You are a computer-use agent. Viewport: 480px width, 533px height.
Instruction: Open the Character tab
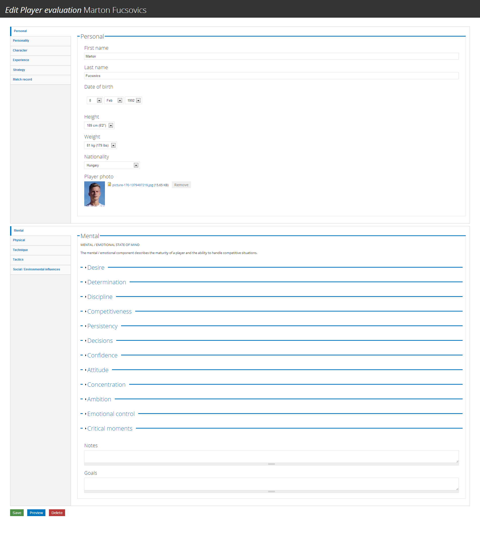(x=40, y=51)
